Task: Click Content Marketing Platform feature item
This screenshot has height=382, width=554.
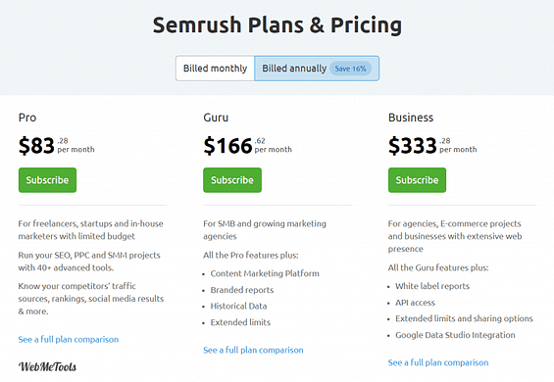Action: [x=265, y=273]
